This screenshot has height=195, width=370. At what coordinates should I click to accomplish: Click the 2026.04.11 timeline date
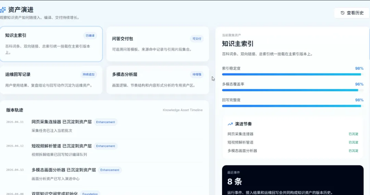15,122
